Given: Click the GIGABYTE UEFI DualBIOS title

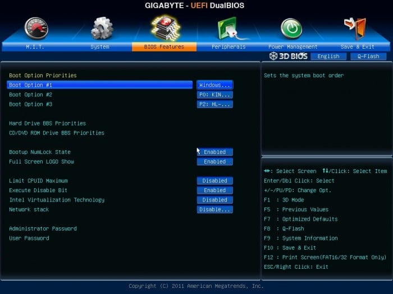Looking at the screenshot, I should click(194, 6).
